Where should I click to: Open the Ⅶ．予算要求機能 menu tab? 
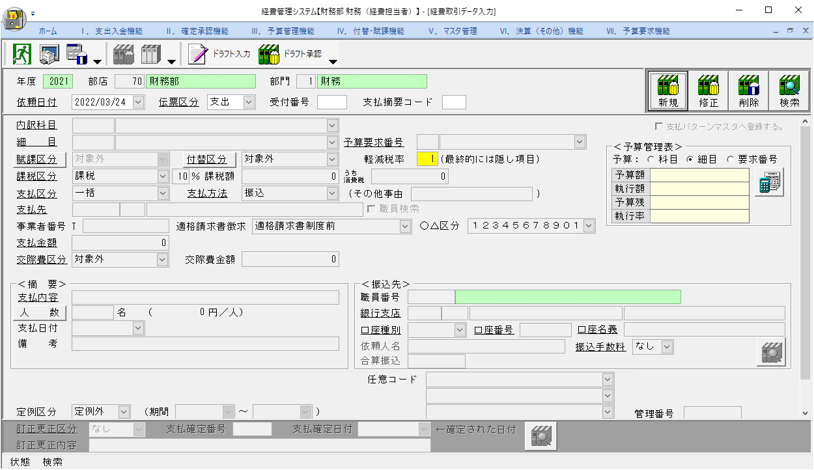point(638,31)
